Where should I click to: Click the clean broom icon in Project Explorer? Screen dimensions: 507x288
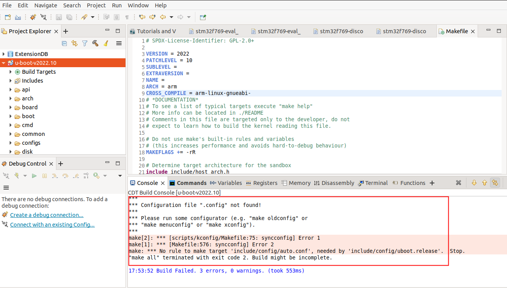click(x=105, y=43)
